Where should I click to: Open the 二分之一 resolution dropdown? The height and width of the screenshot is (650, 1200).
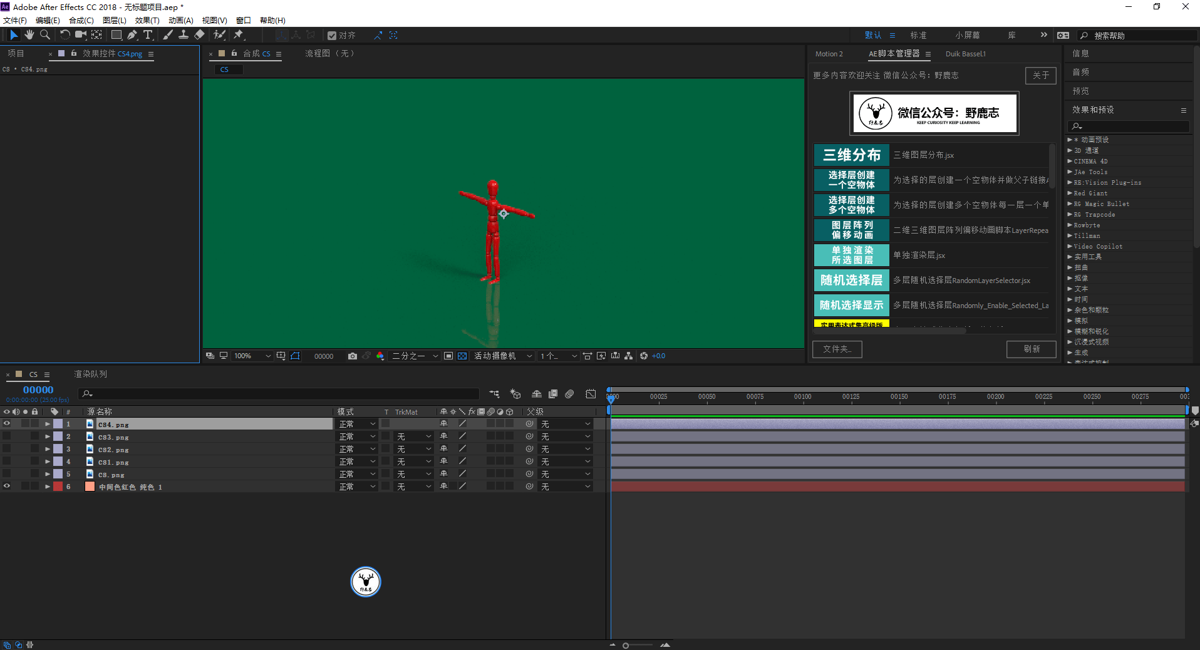click(x=415, y=356)
